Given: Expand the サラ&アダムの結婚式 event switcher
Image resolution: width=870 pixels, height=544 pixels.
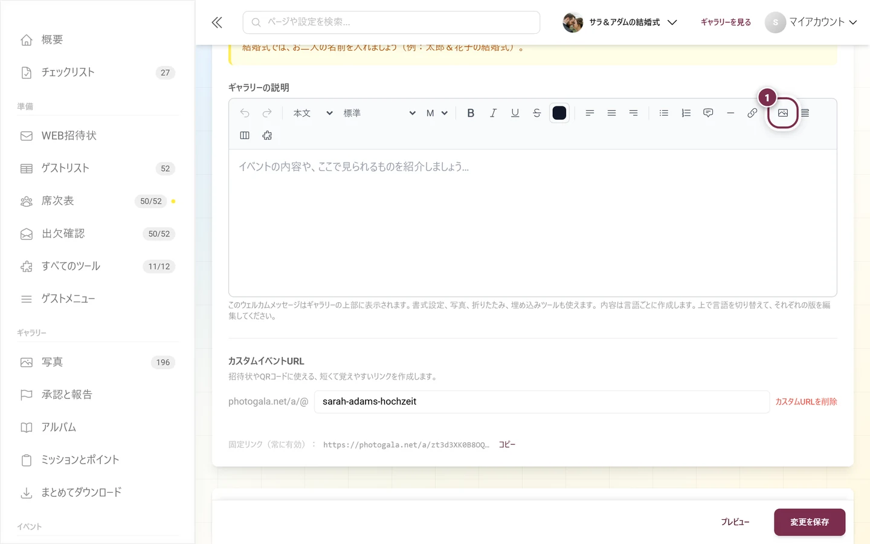Looking at the screenshot, I should point(620,22).
